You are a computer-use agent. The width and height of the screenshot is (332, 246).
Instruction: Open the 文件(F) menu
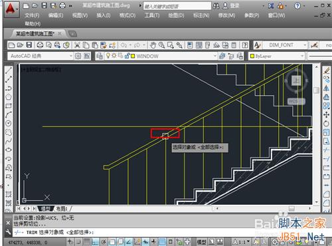(x=32, y=15)
